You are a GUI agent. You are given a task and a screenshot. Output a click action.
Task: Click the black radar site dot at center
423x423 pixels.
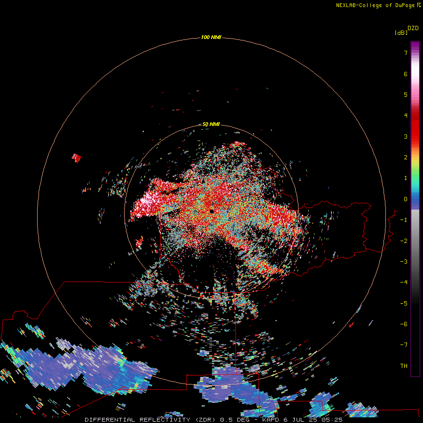coord(211,211)
